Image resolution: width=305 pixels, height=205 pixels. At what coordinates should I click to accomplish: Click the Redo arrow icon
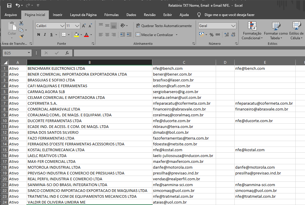pos(28,5)
